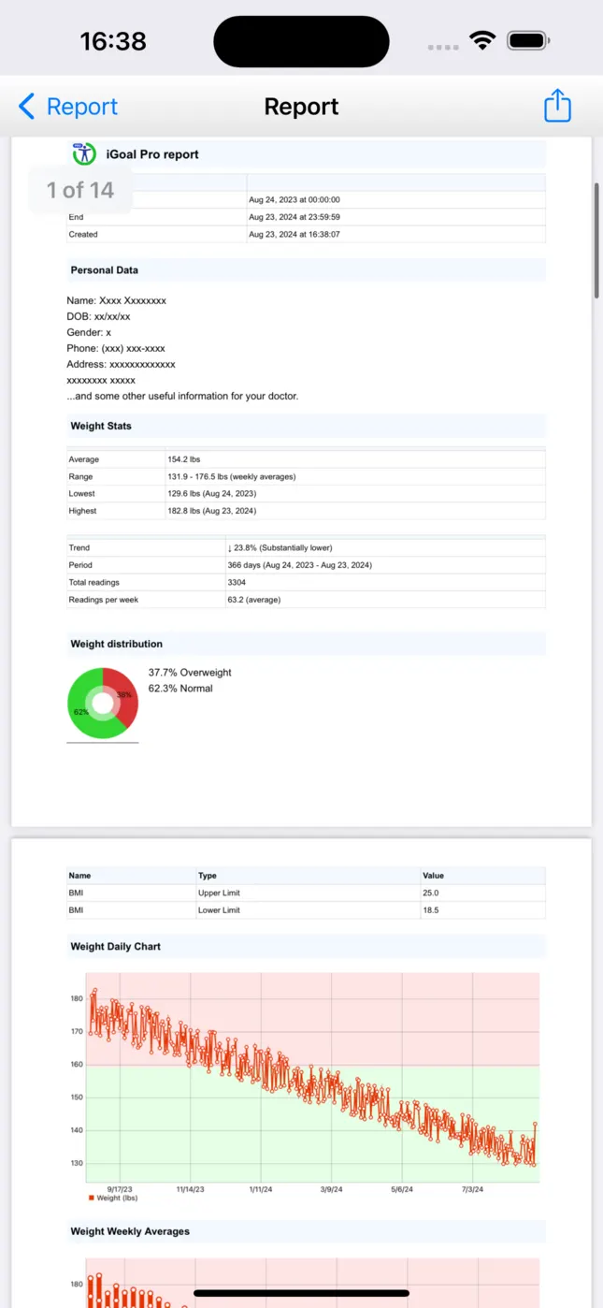The width and height of the screenshot is (603, 1308).
Task: Select the 'Weight distribution' heading
Action: [117, 645]
